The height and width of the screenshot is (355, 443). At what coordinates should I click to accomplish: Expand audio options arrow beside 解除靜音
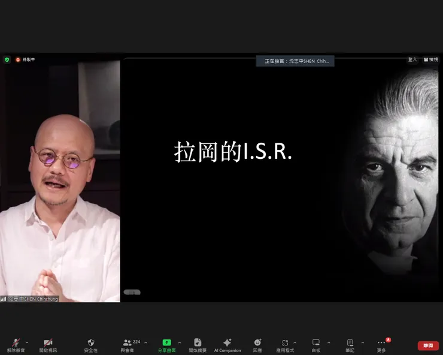click(27, 342)
